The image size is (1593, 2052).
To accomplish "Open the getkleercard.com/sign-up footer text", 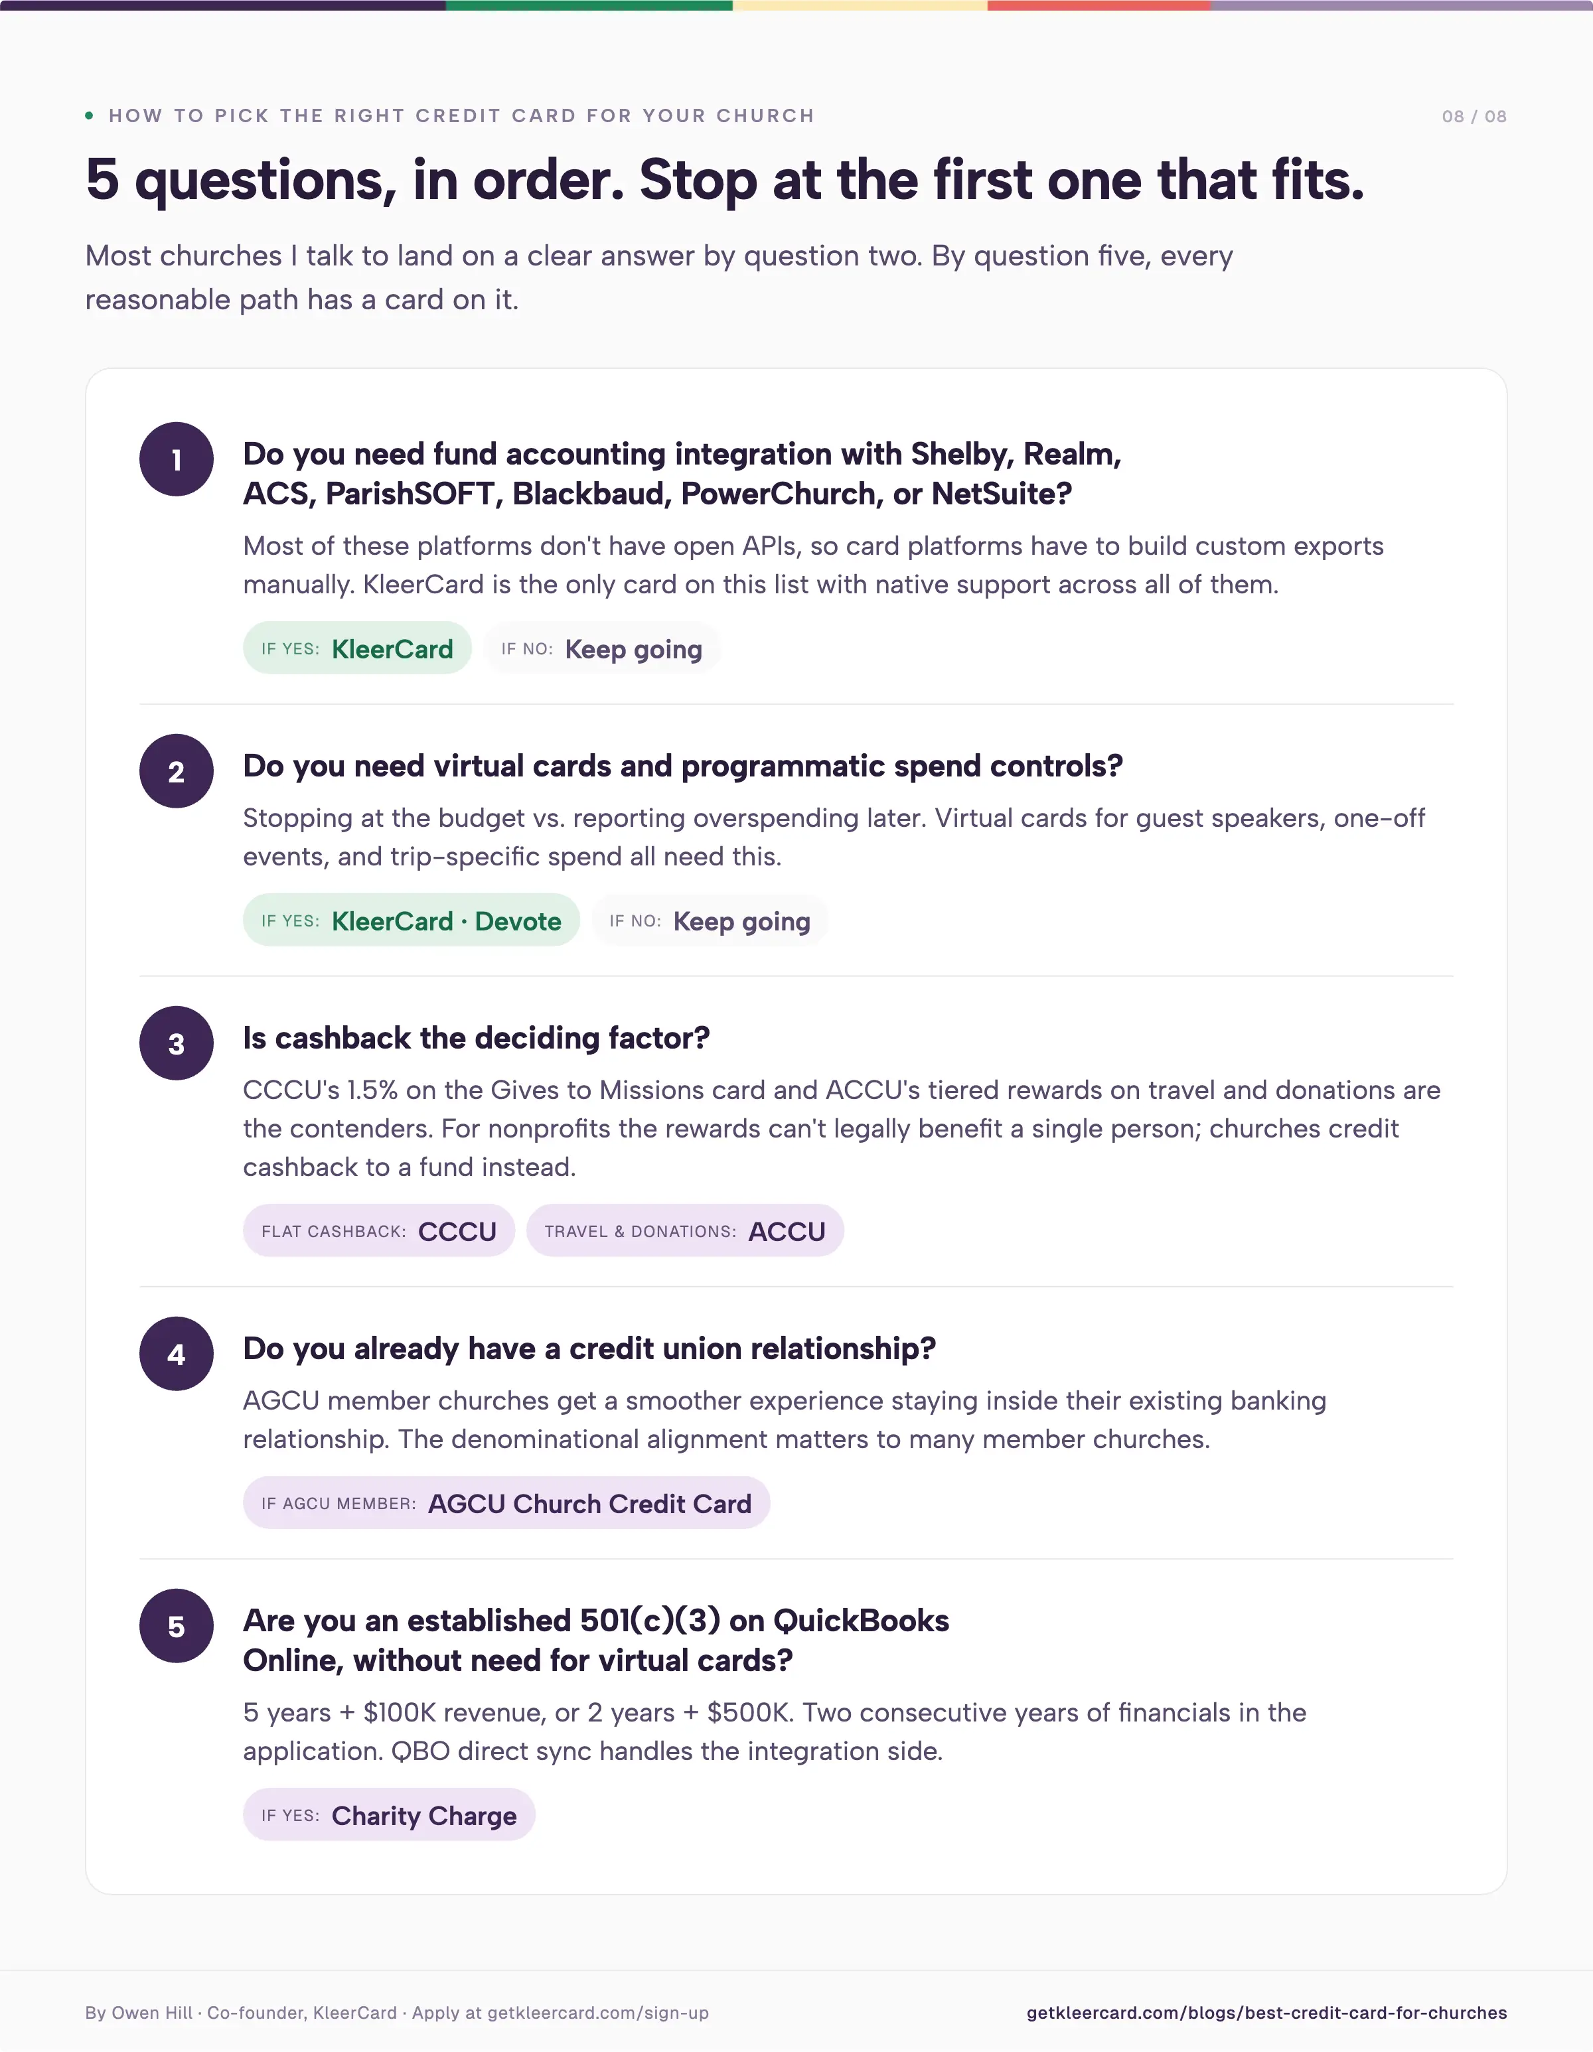I will click(x=599, y=2013).
